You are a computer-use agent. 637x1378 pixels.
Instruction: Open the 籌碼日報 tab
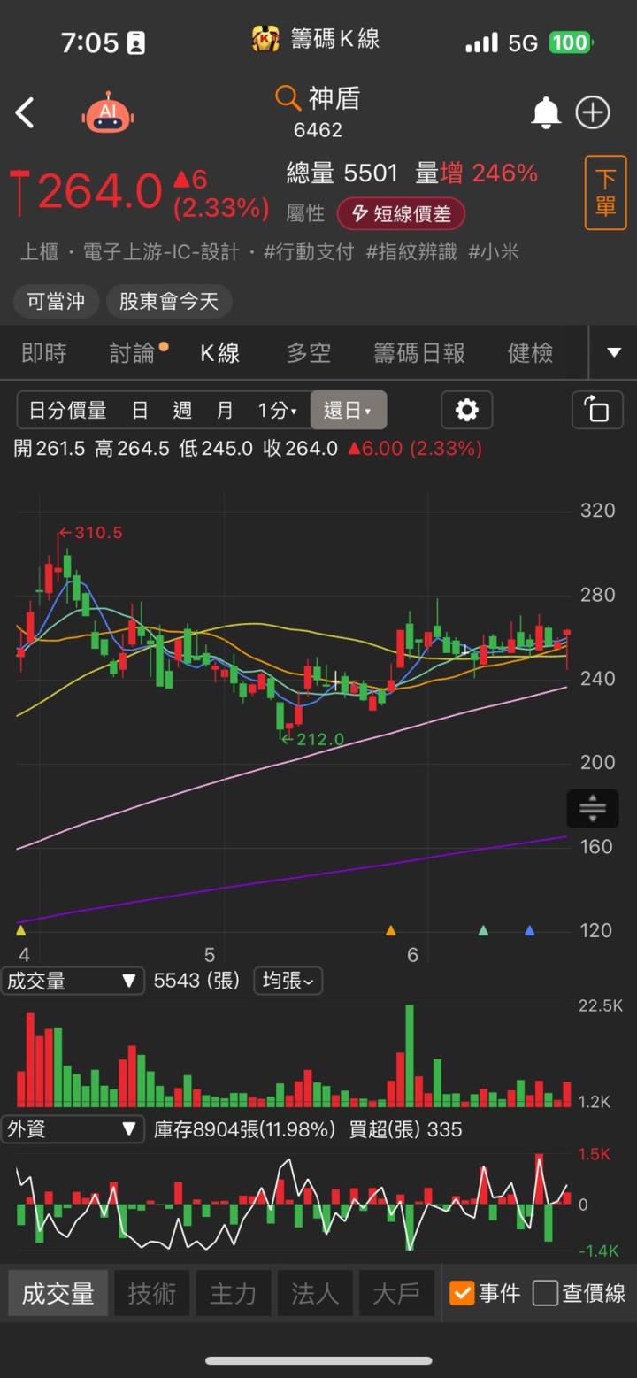(419, 353)
